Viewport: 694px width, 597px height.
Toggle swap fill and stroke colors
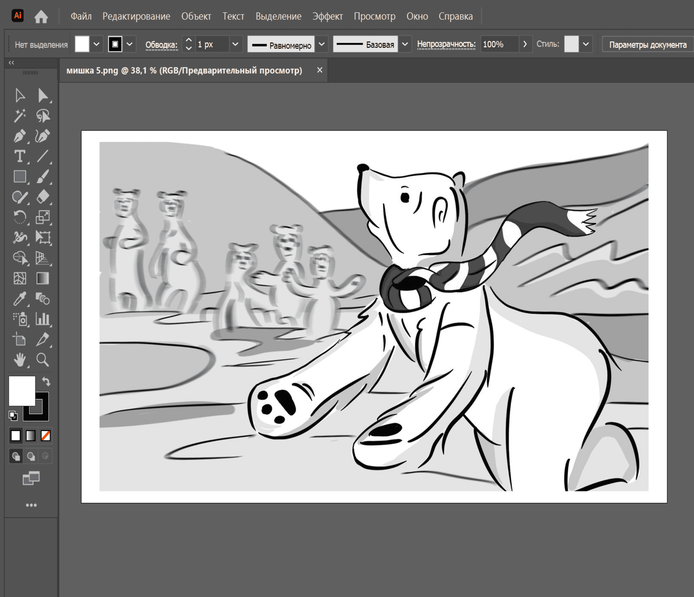[47, 381]
